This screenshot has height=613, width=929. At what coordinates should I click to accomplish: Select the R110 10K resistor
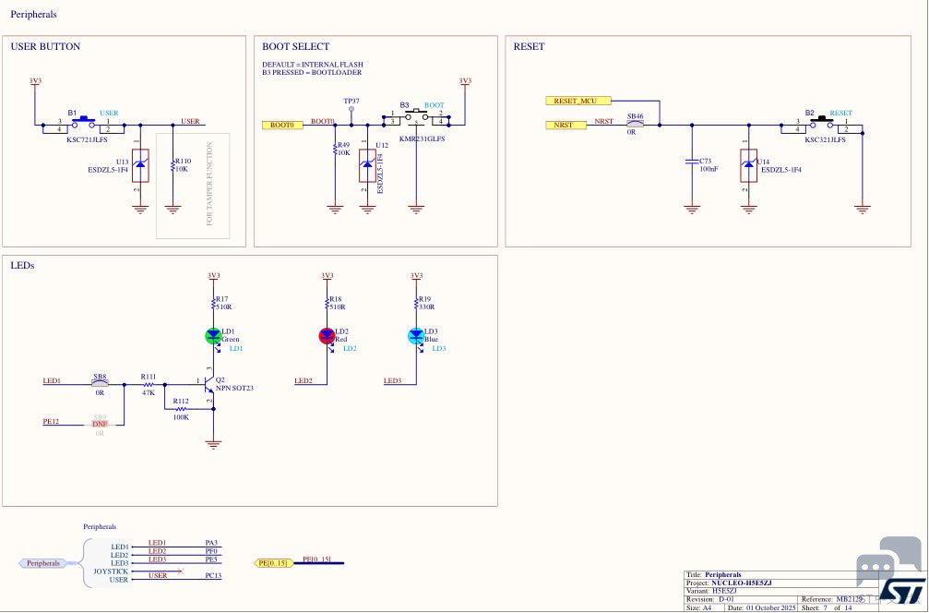click(x=173, y=165)
